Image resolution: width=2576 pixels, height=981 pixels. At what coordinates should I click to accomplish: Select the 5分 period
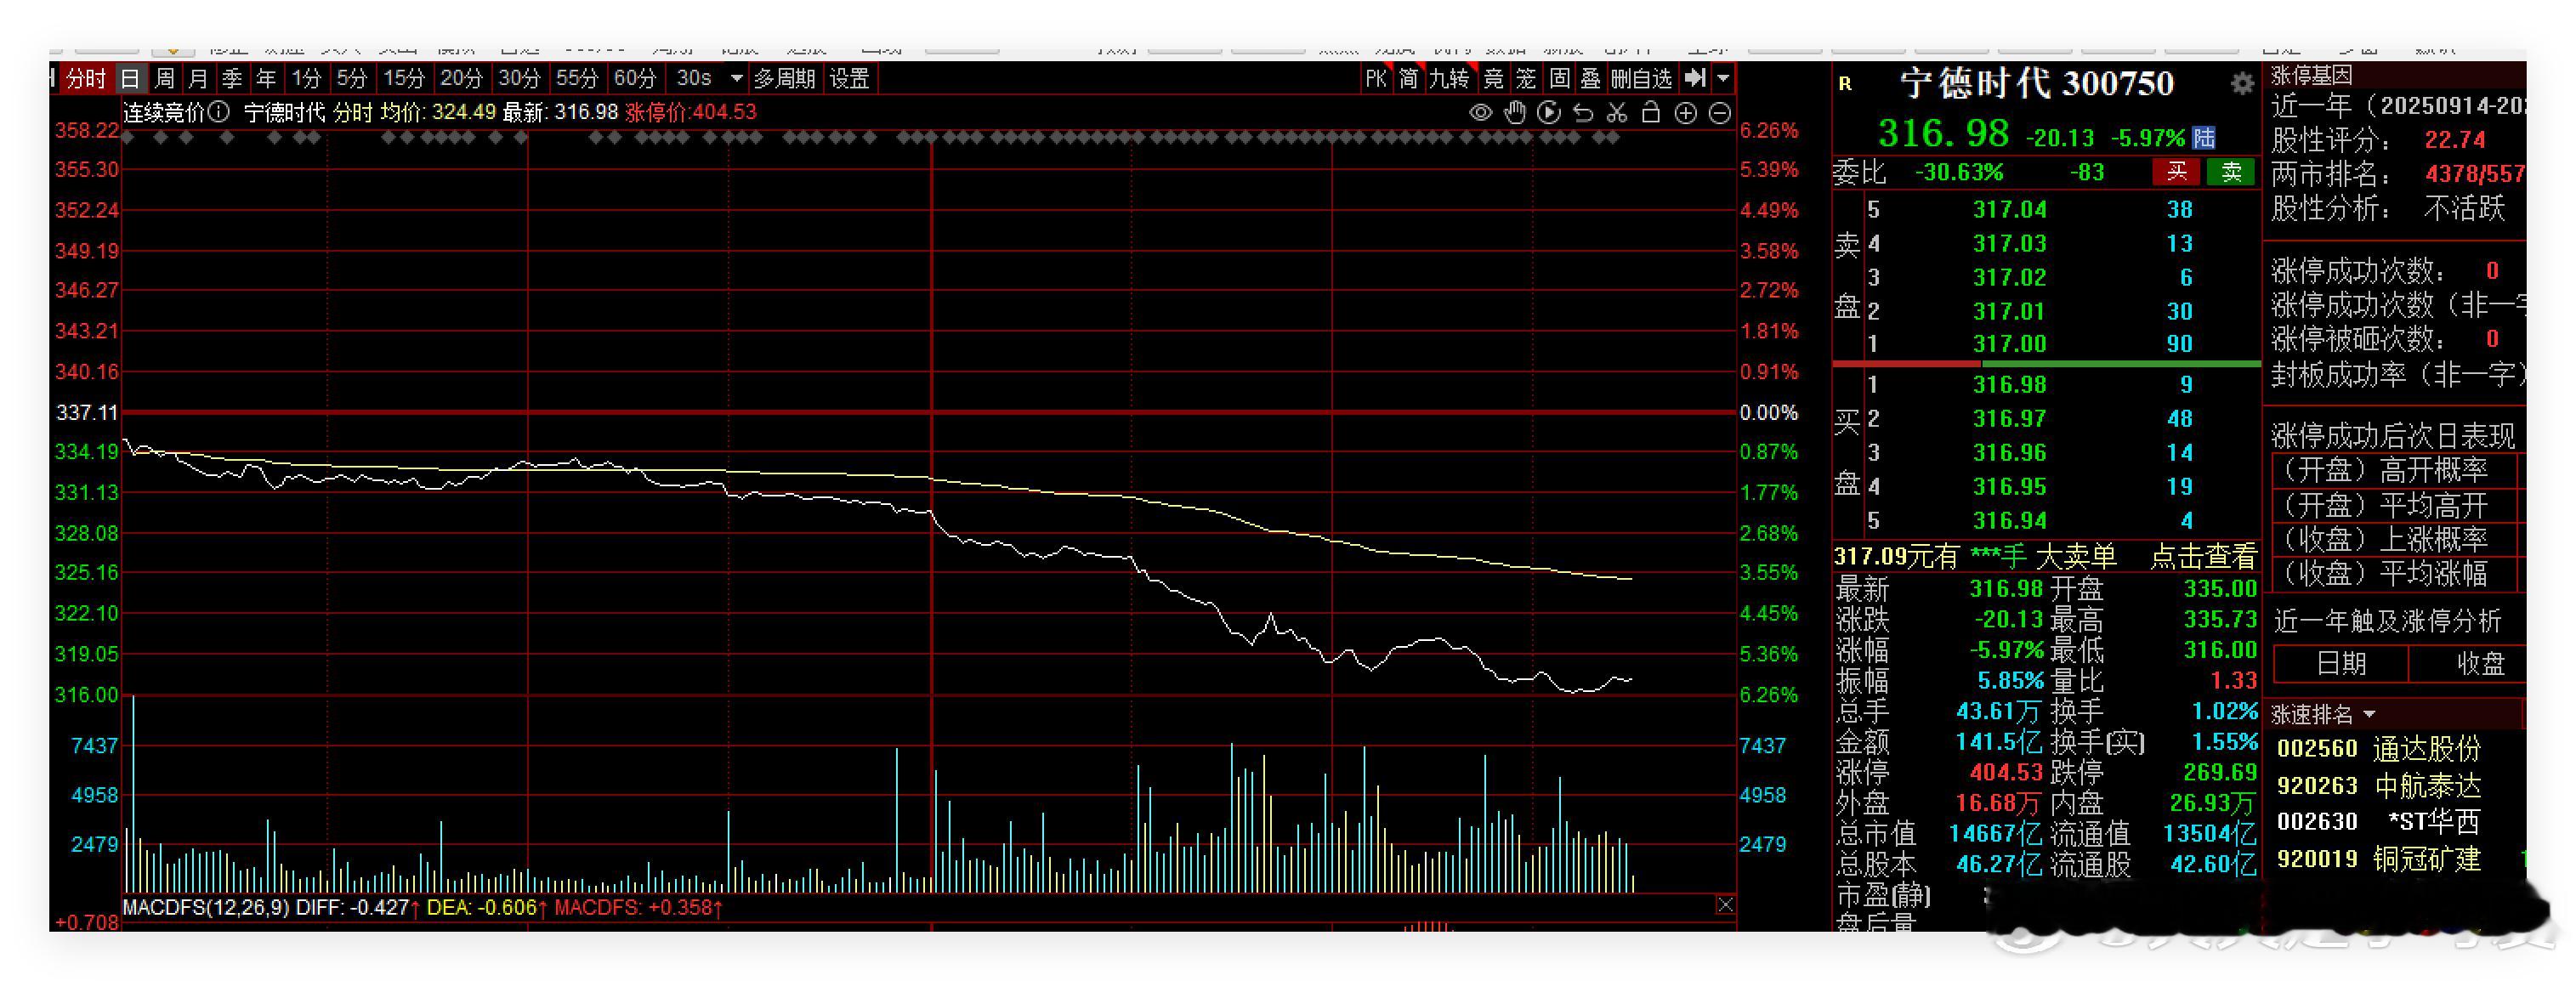(352, 78)
